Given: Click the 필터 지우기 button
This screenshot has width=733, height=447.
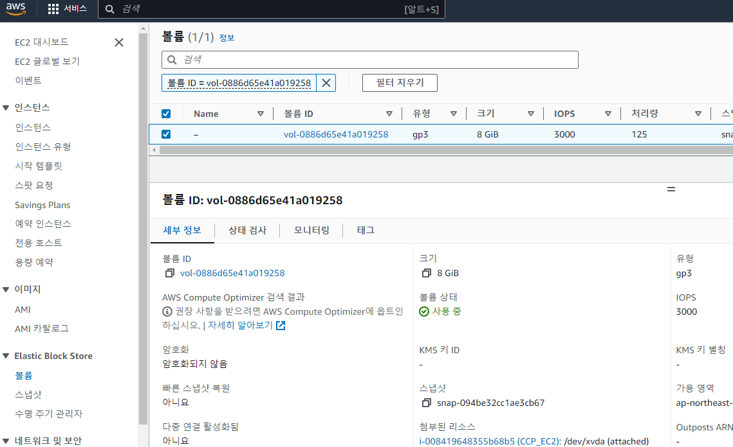Looking at the screenshot, I should point(400,83).
